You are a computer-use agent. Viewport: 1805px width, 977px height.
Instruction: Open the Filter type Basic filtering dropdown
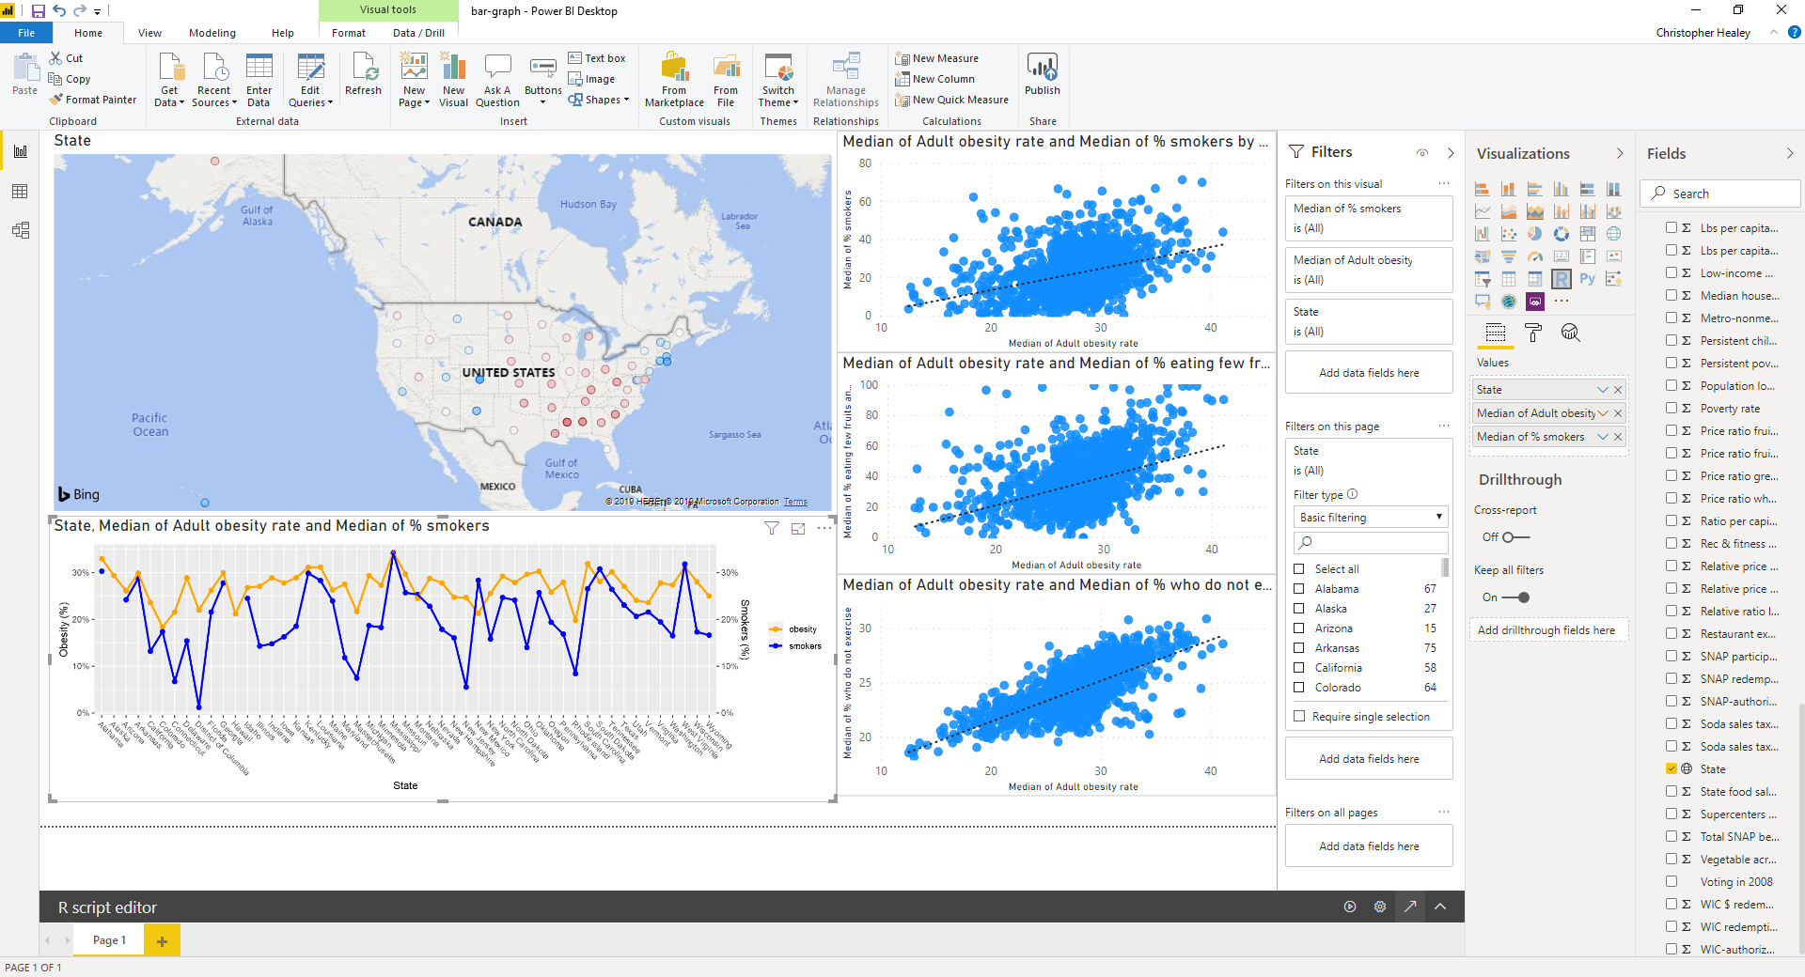(1371, 518)
